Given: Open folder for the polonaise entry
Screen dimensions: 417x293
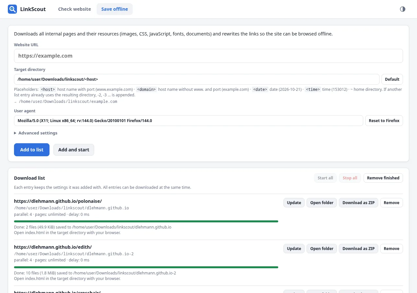Looking at the screenshot, I should click(322, 203).
